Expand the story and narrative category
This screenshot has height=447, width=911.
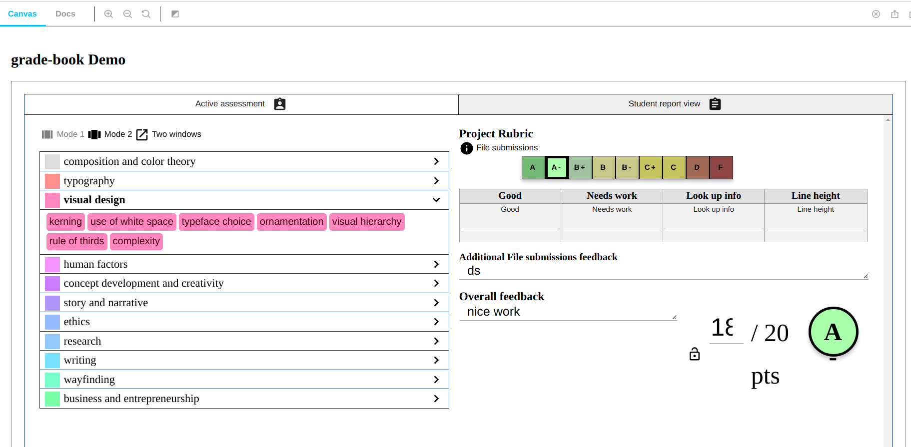[x=244, y=303]
